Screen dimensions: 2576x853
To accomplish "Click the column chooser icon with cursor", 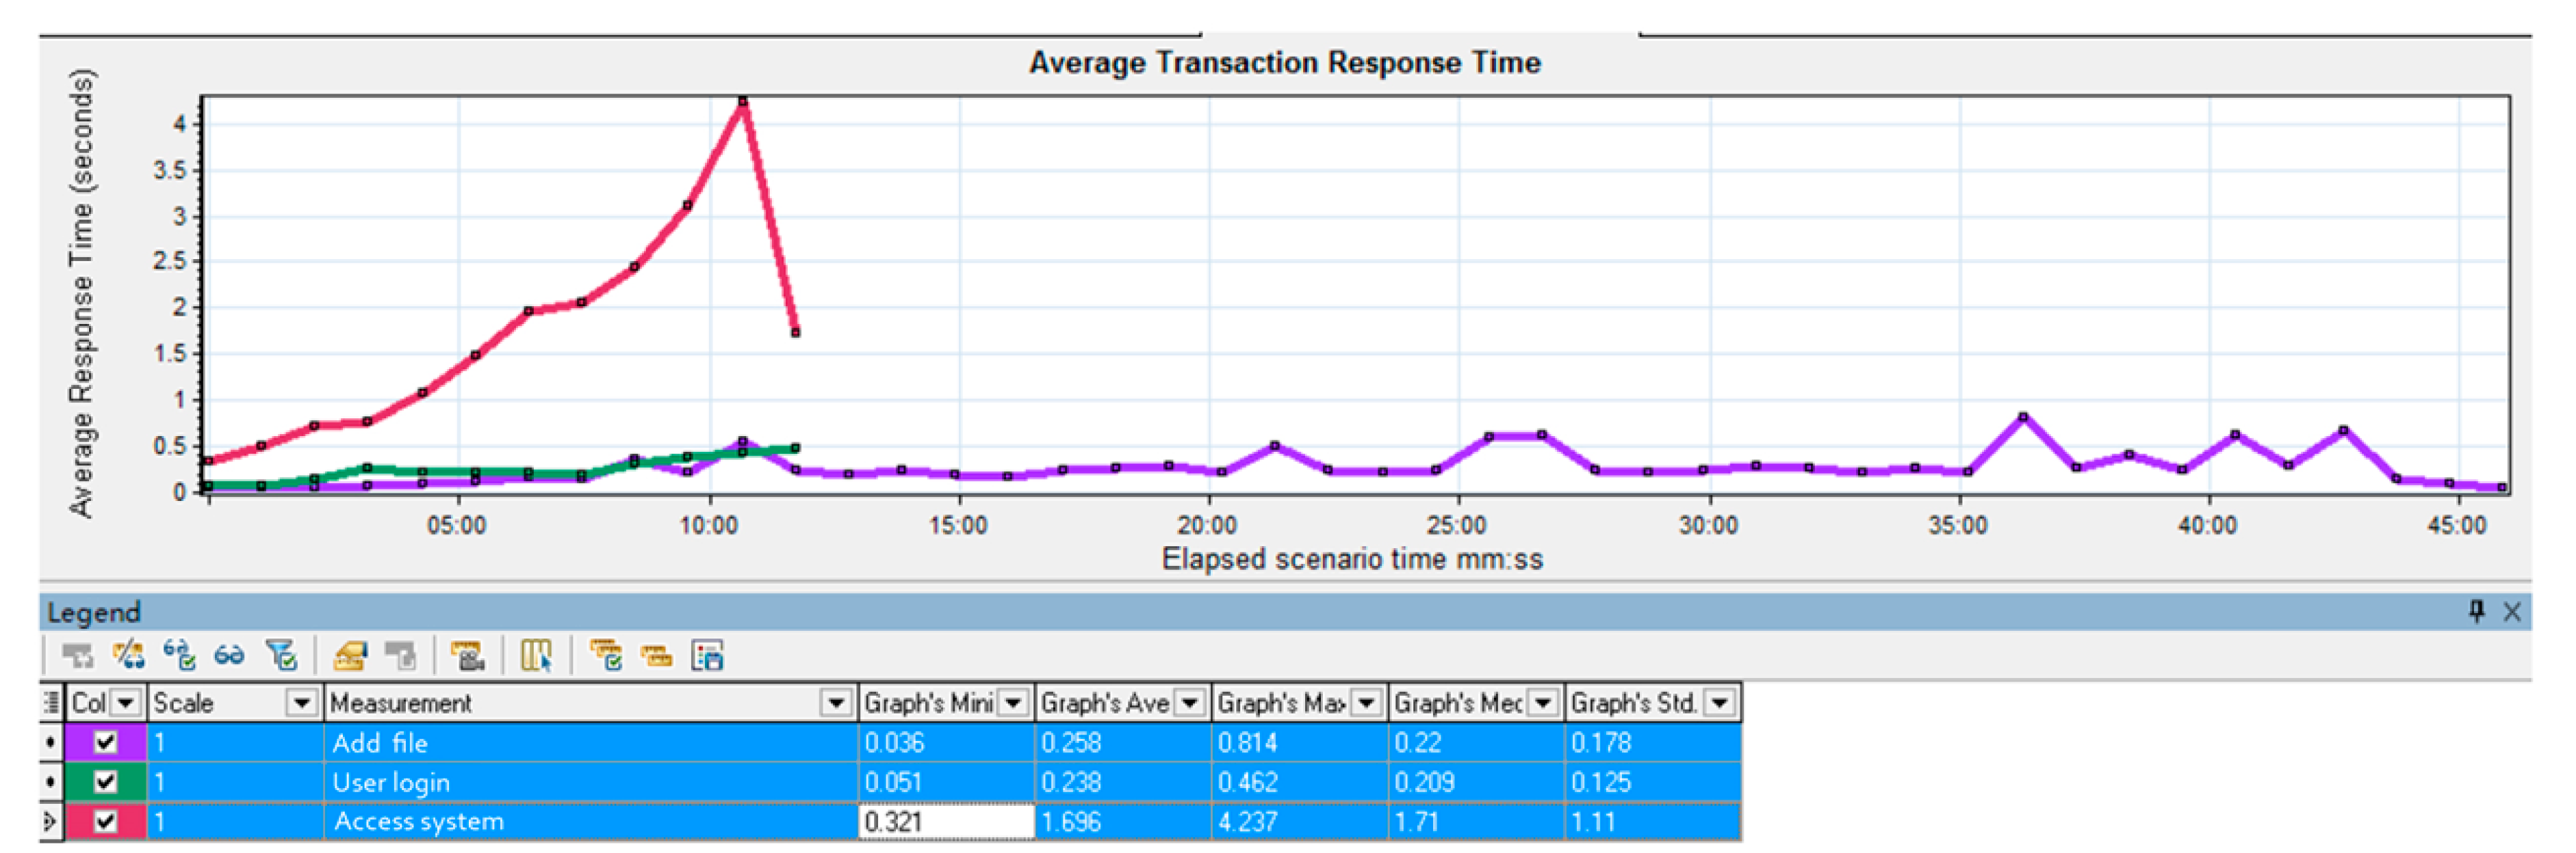I will 536,655.
